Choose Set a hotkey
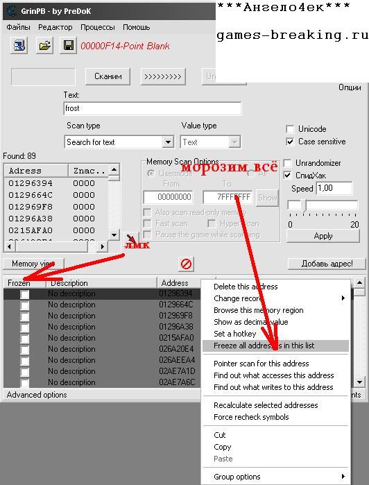 pyautogui.click(x=275, y=334)
